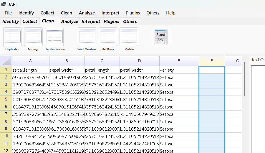Click the select-all corner of spreadsheet
The width and height of the screenshot is (265, 153).
coord(6,61)
